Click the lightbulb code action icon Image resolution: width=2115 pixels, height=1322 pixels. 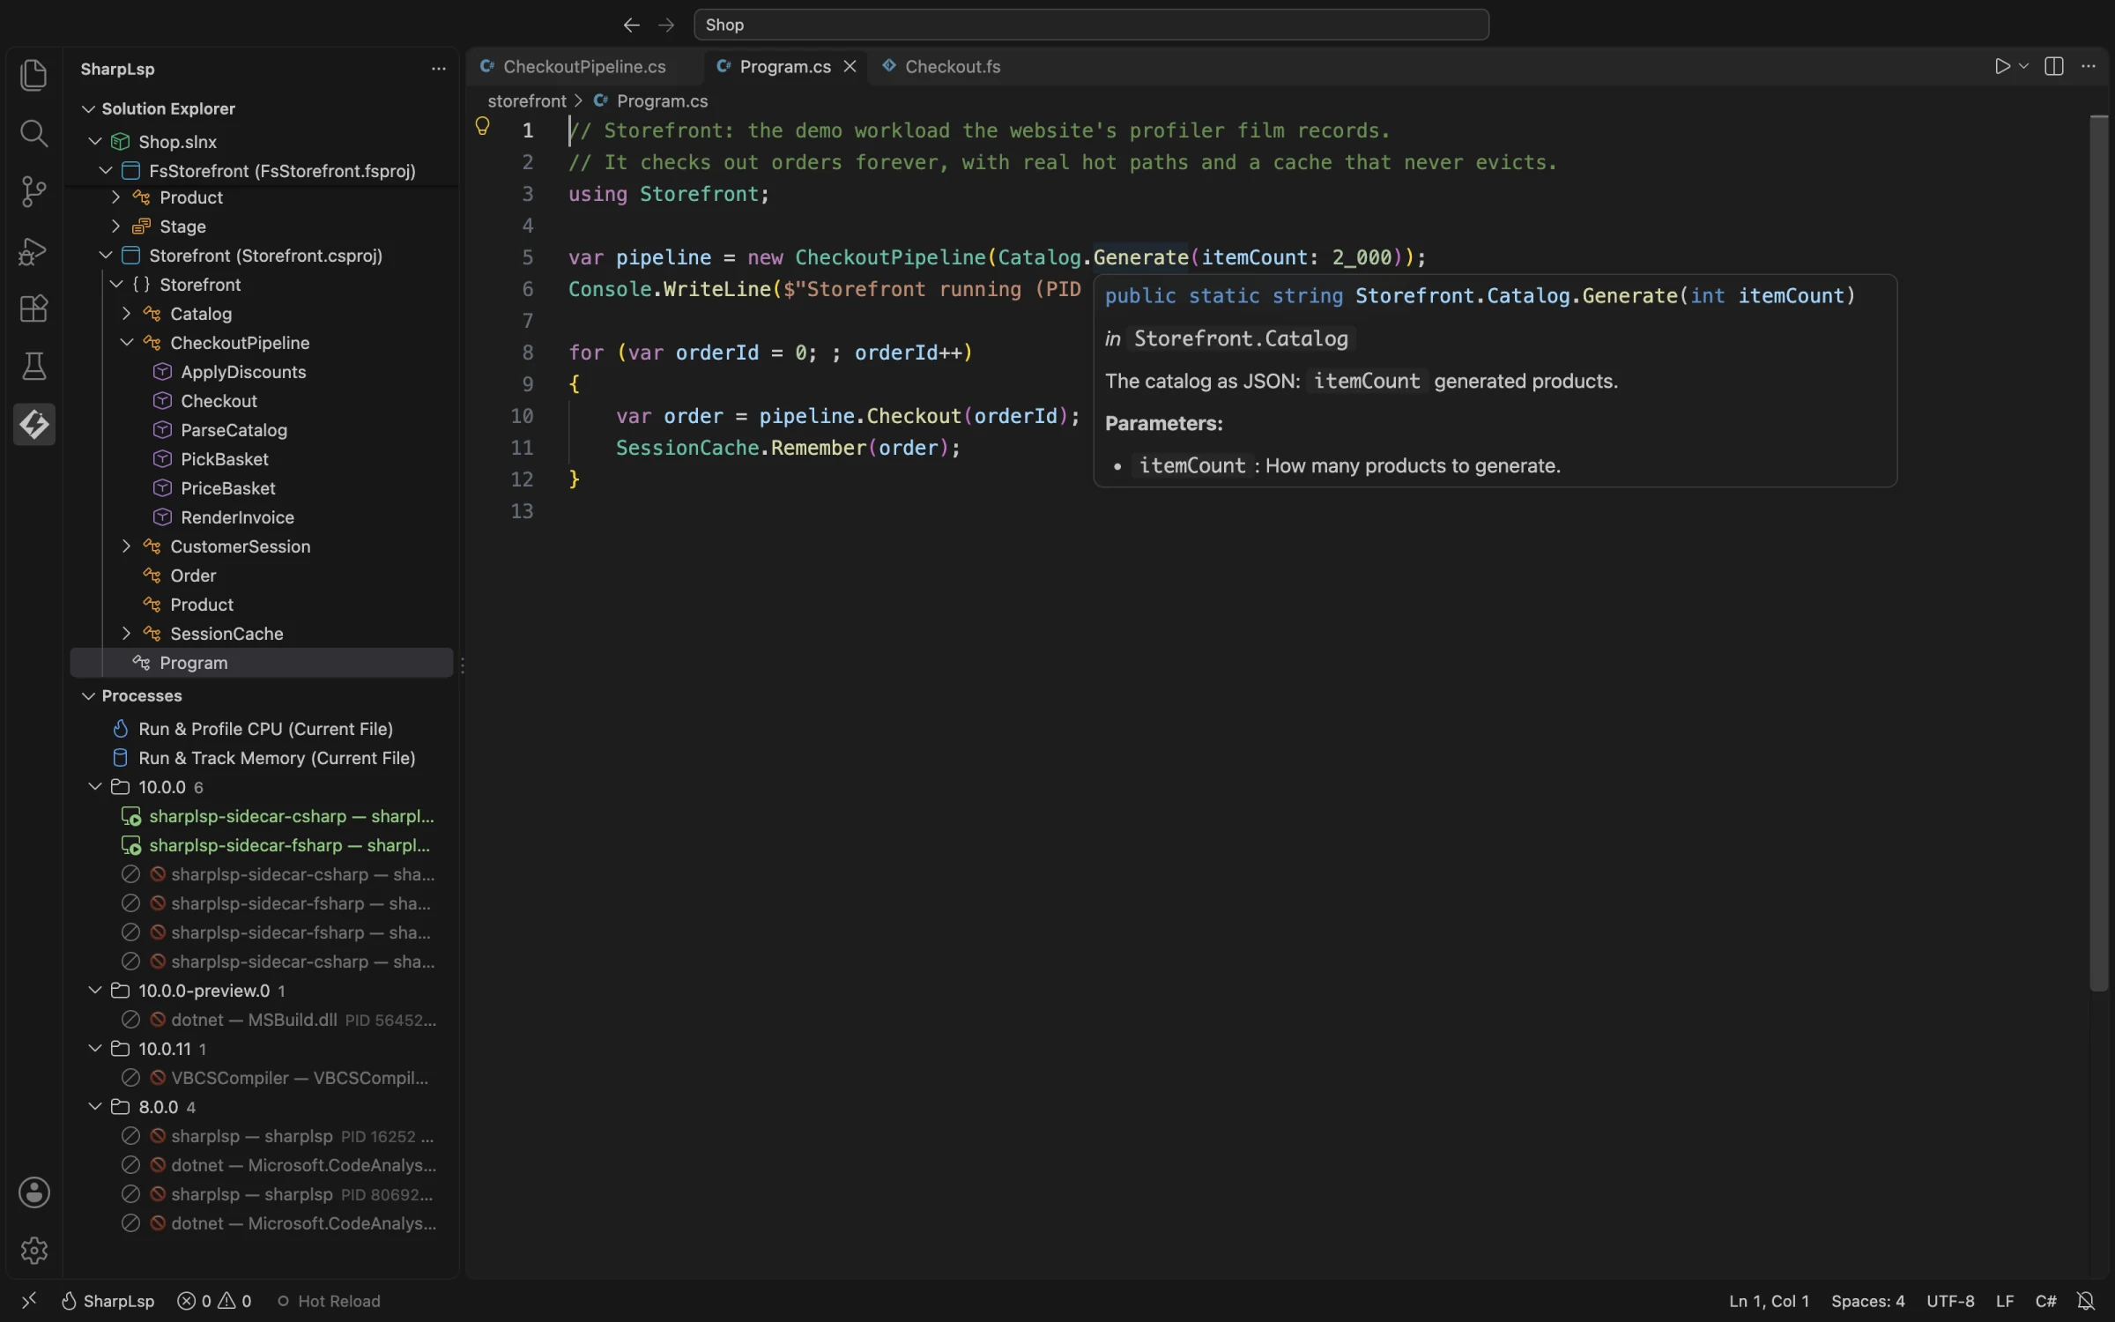482,126
